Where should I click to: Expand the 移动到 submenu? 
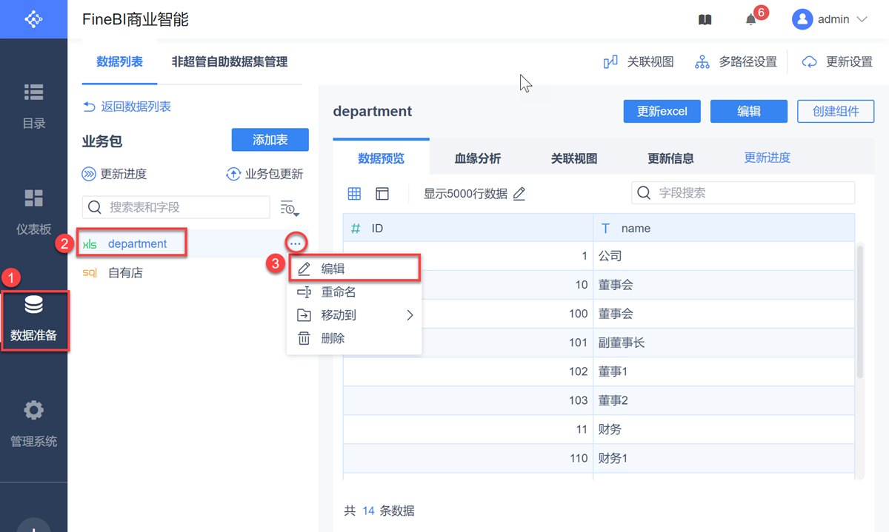(354, 315)
